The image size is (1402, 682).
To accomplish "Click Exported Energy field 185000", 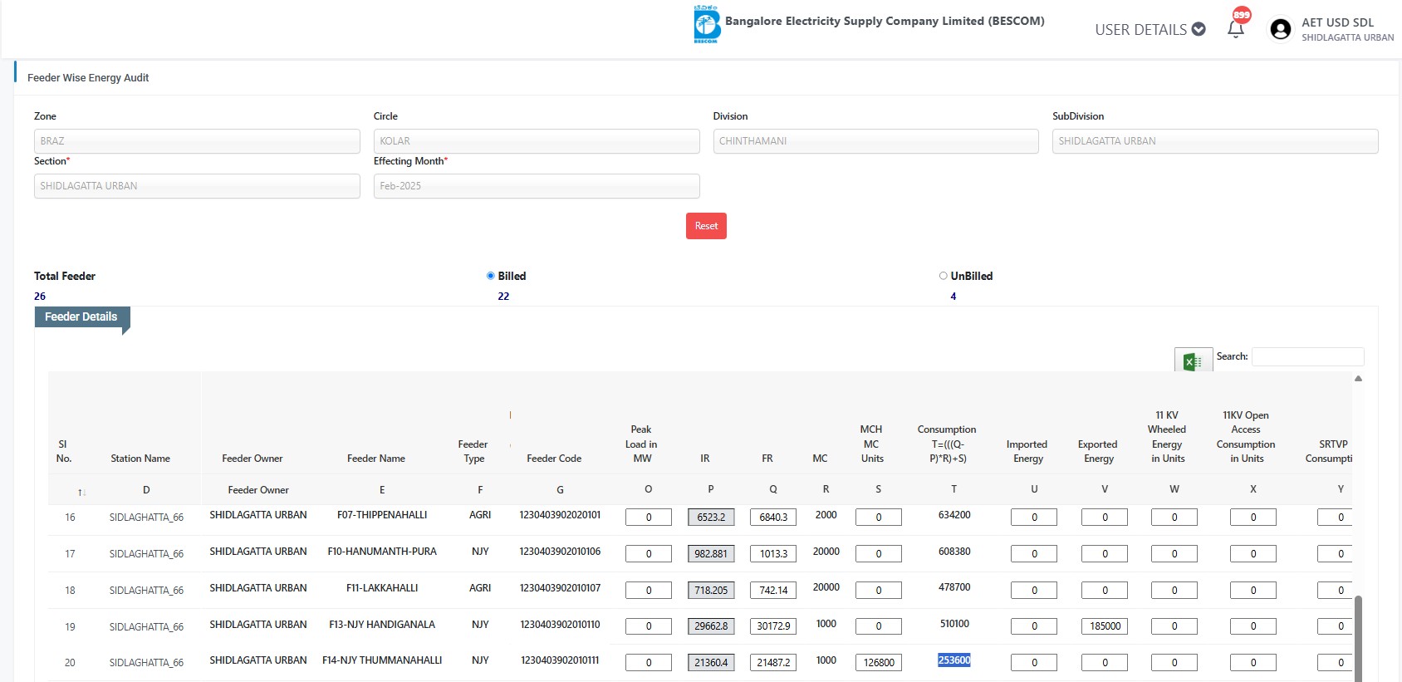I will click(x=1105, y=626).
